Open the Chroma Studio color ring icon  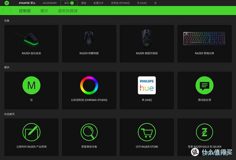[x=89, y=85]
